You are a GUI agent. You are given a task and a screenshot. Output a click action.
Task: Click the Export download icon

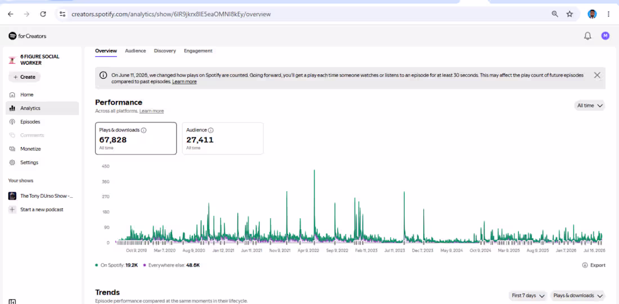(x=585, y=265)
